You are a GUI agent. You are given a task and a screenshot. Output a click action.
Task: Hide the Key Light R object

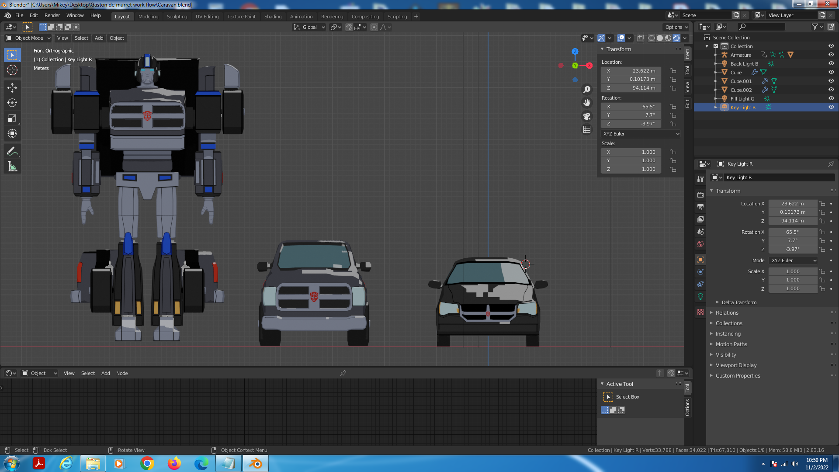point(831,107)
